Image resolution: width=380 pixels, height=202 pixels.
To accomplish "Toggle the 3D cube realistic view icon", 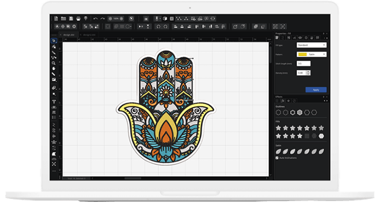I will (x=165, y=19).
